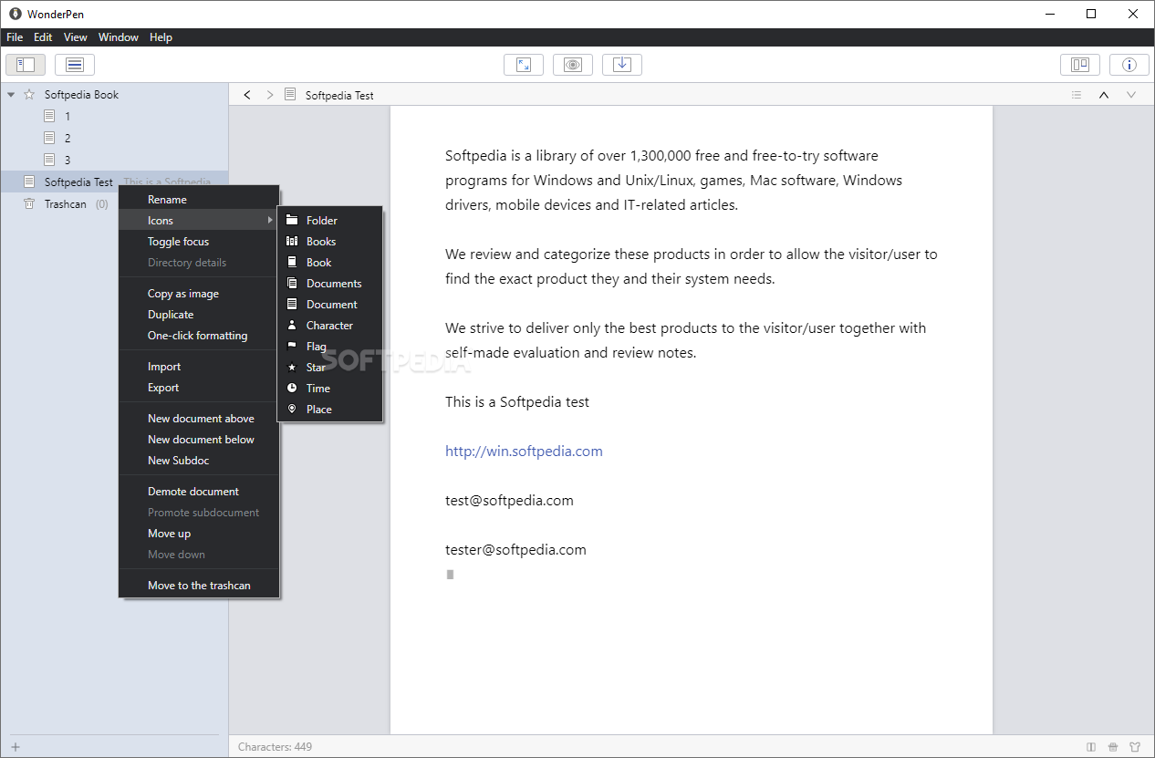Click the printer icon in status bar
This screenshot has width=1155, height=758.
click(1113, 747)
